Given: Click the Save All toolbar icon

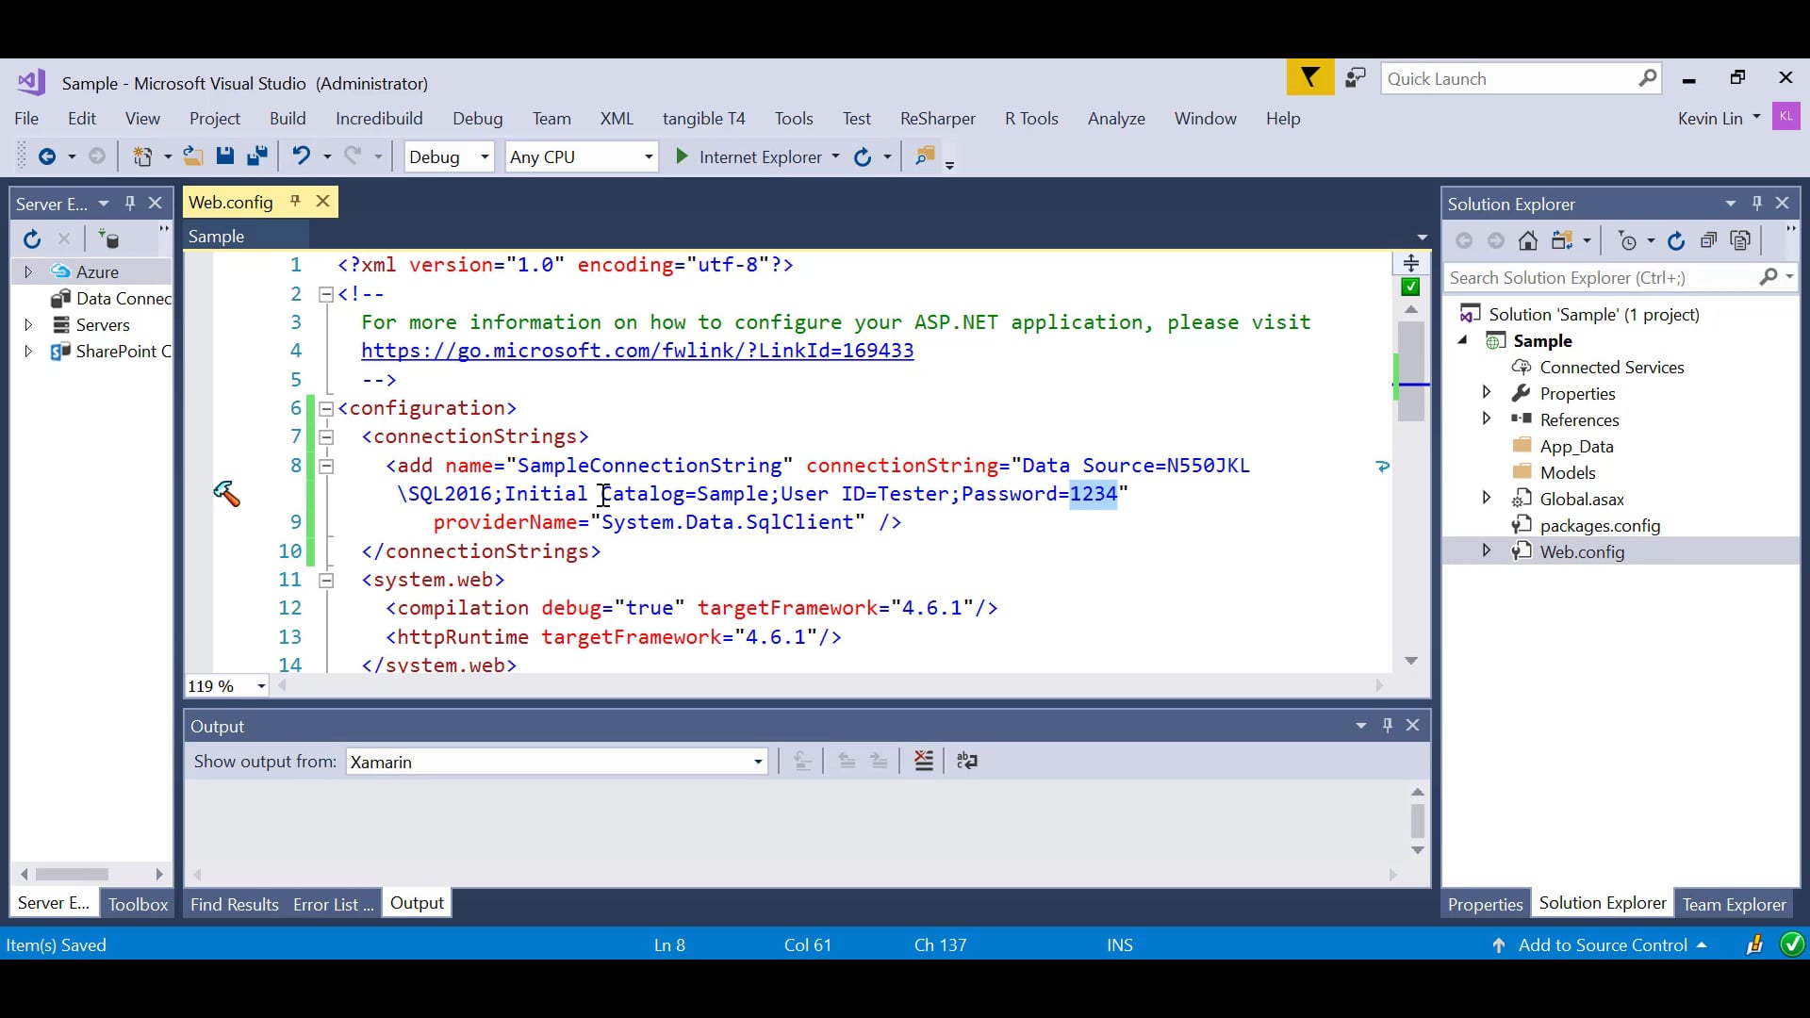Looking at the screenshot, I should point(256,156).
